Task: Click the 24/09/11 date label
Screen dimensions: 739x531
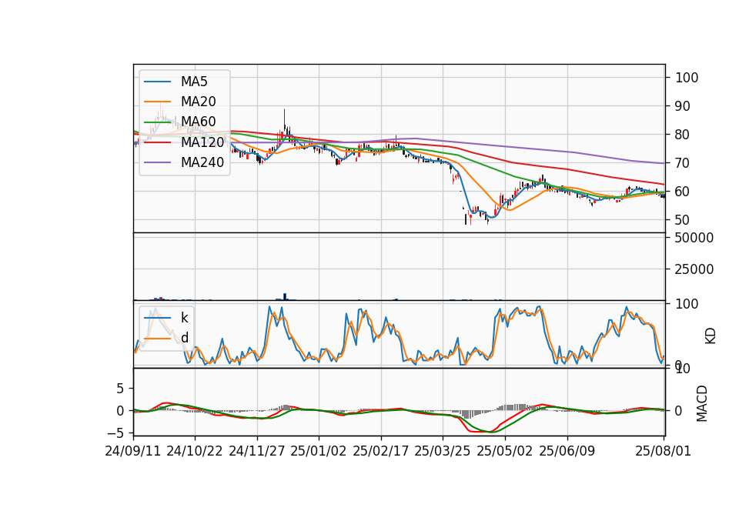Action: [133, 451]
